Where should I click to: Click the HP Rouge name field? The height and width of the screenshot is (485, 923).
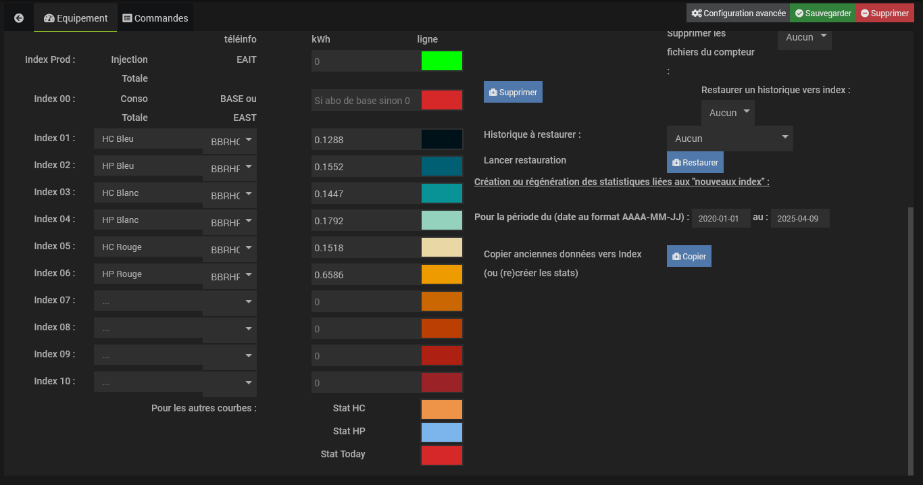(148, 274)
